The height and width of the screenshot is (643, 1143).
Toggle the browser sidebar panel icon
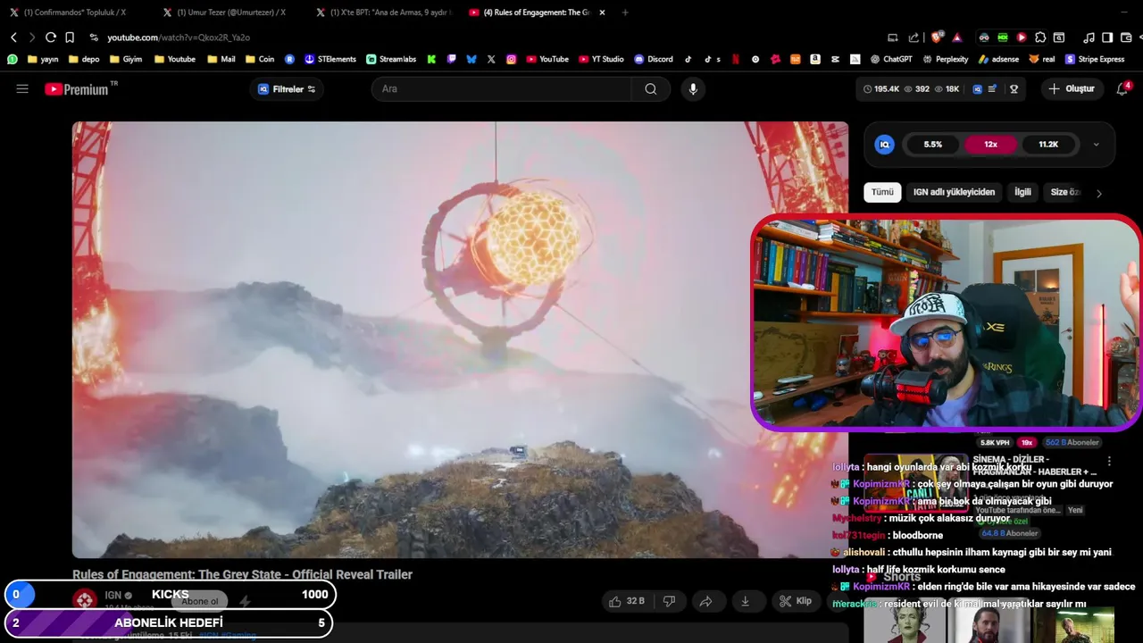click(1107, 38)
